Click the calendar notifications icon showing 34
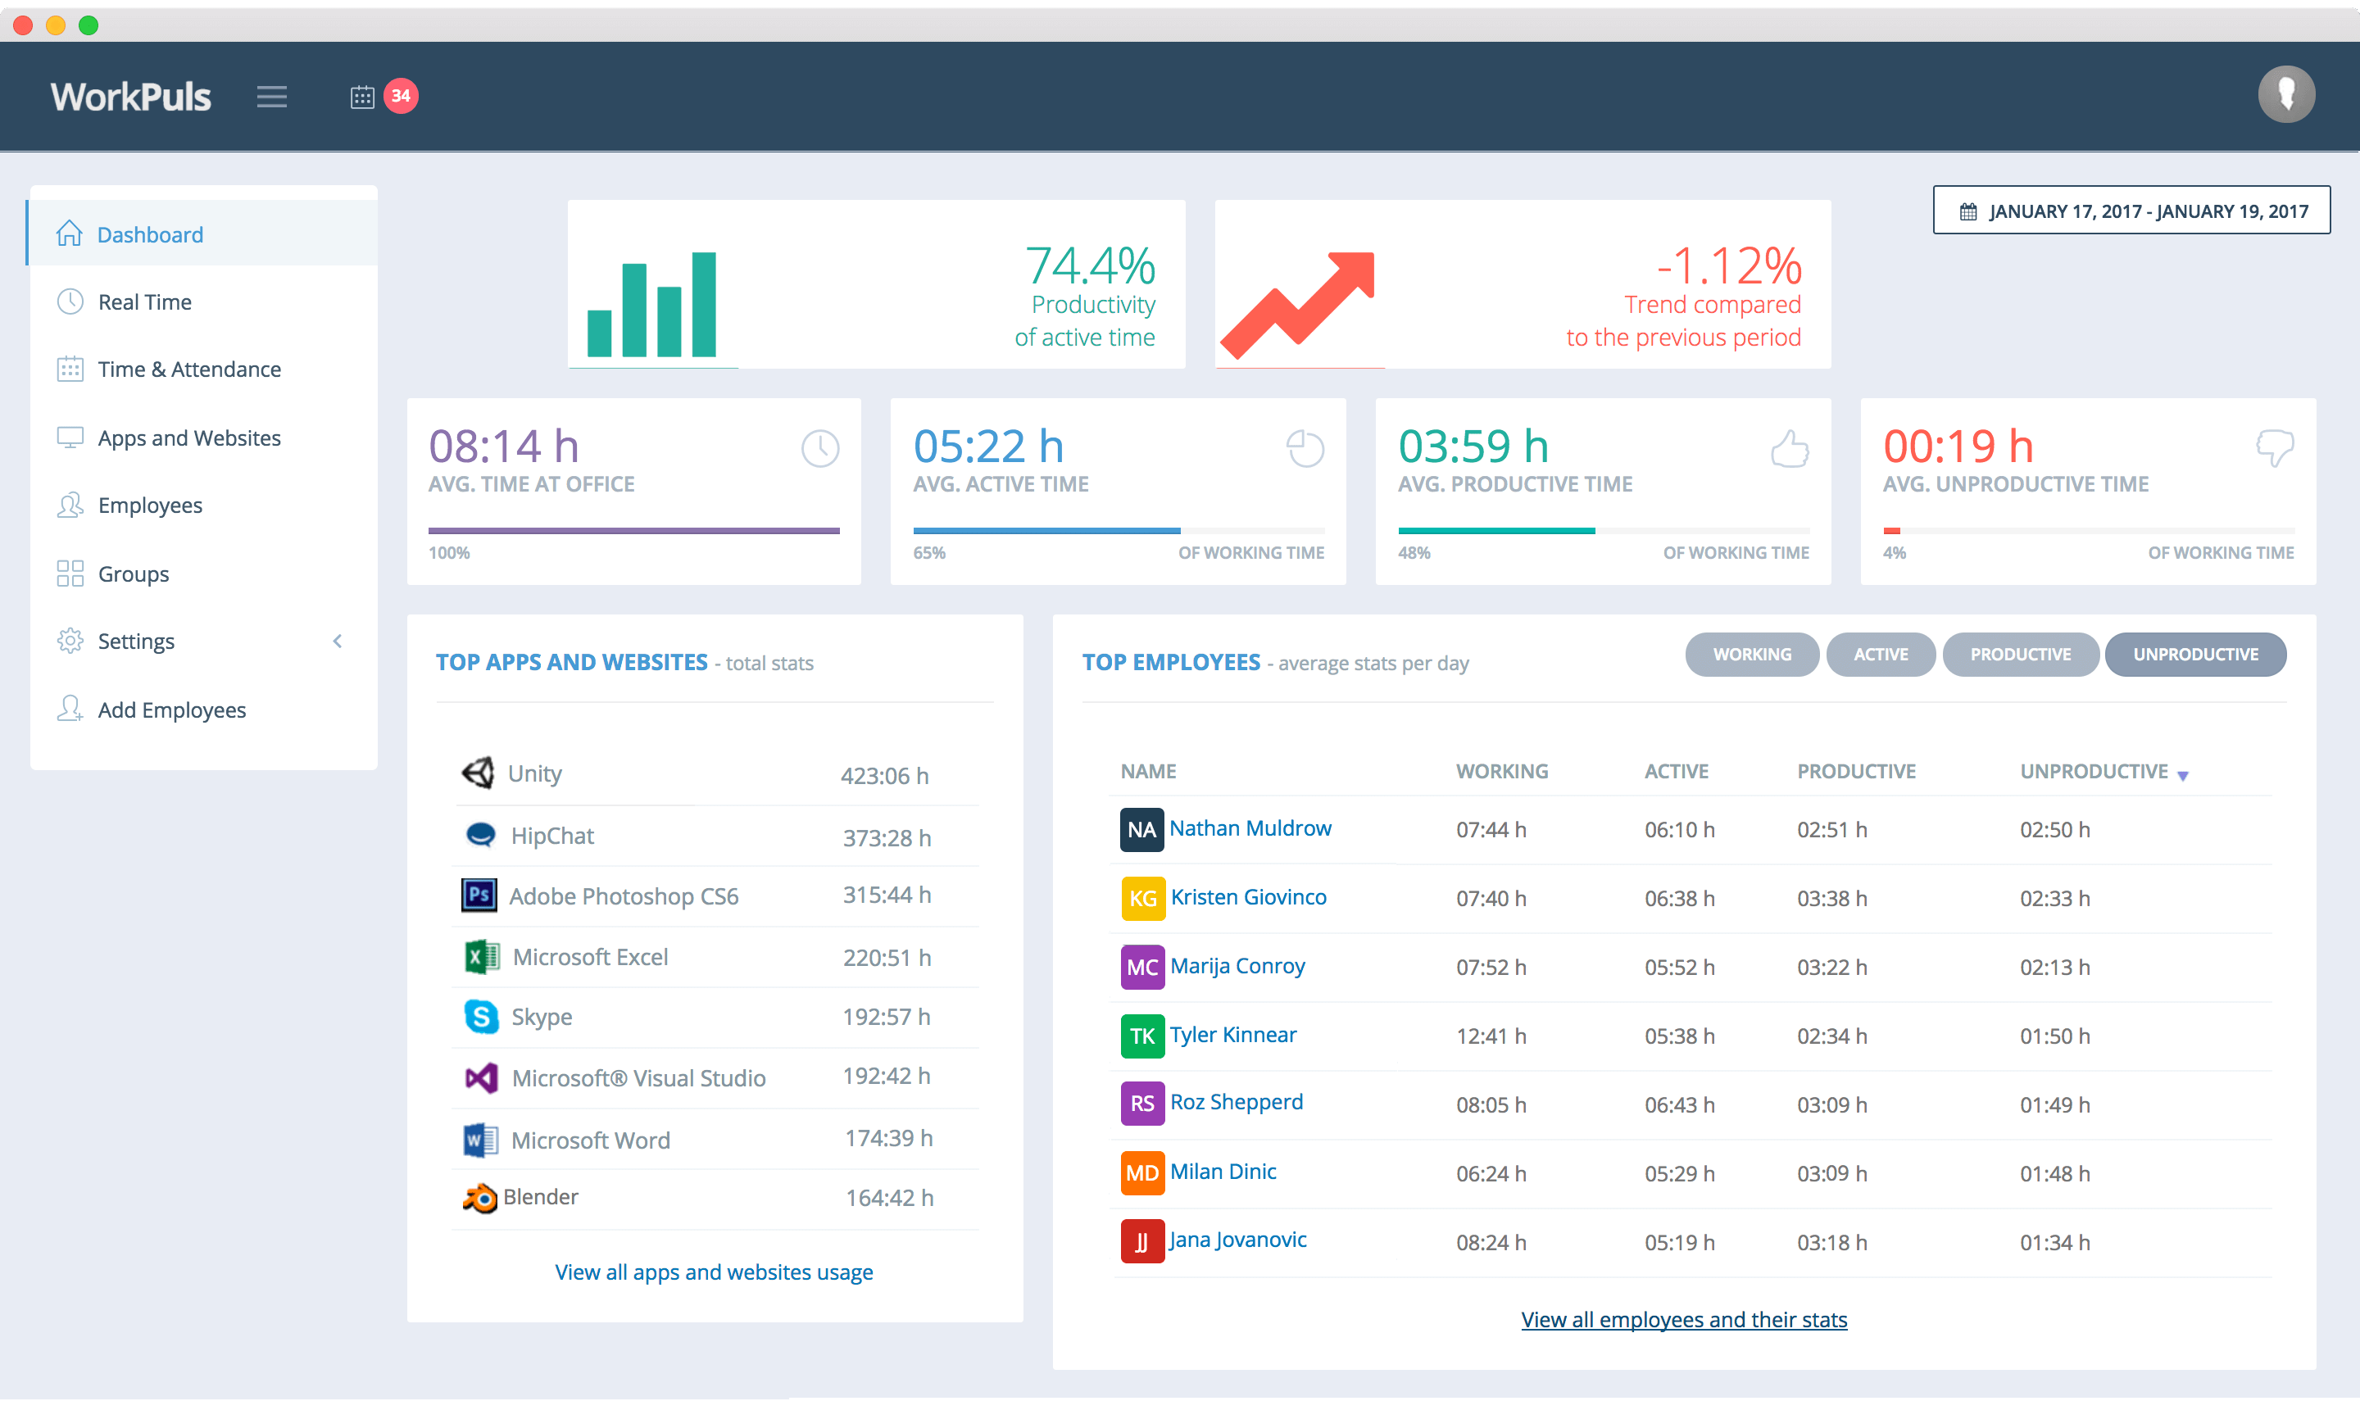The width and height of the screenshot is (2360, 1401). click(x=381, y=97)
